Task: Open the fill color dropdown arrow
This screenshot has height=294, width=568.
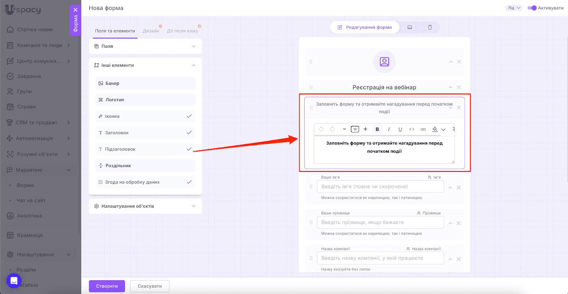Action: (443, 130)
